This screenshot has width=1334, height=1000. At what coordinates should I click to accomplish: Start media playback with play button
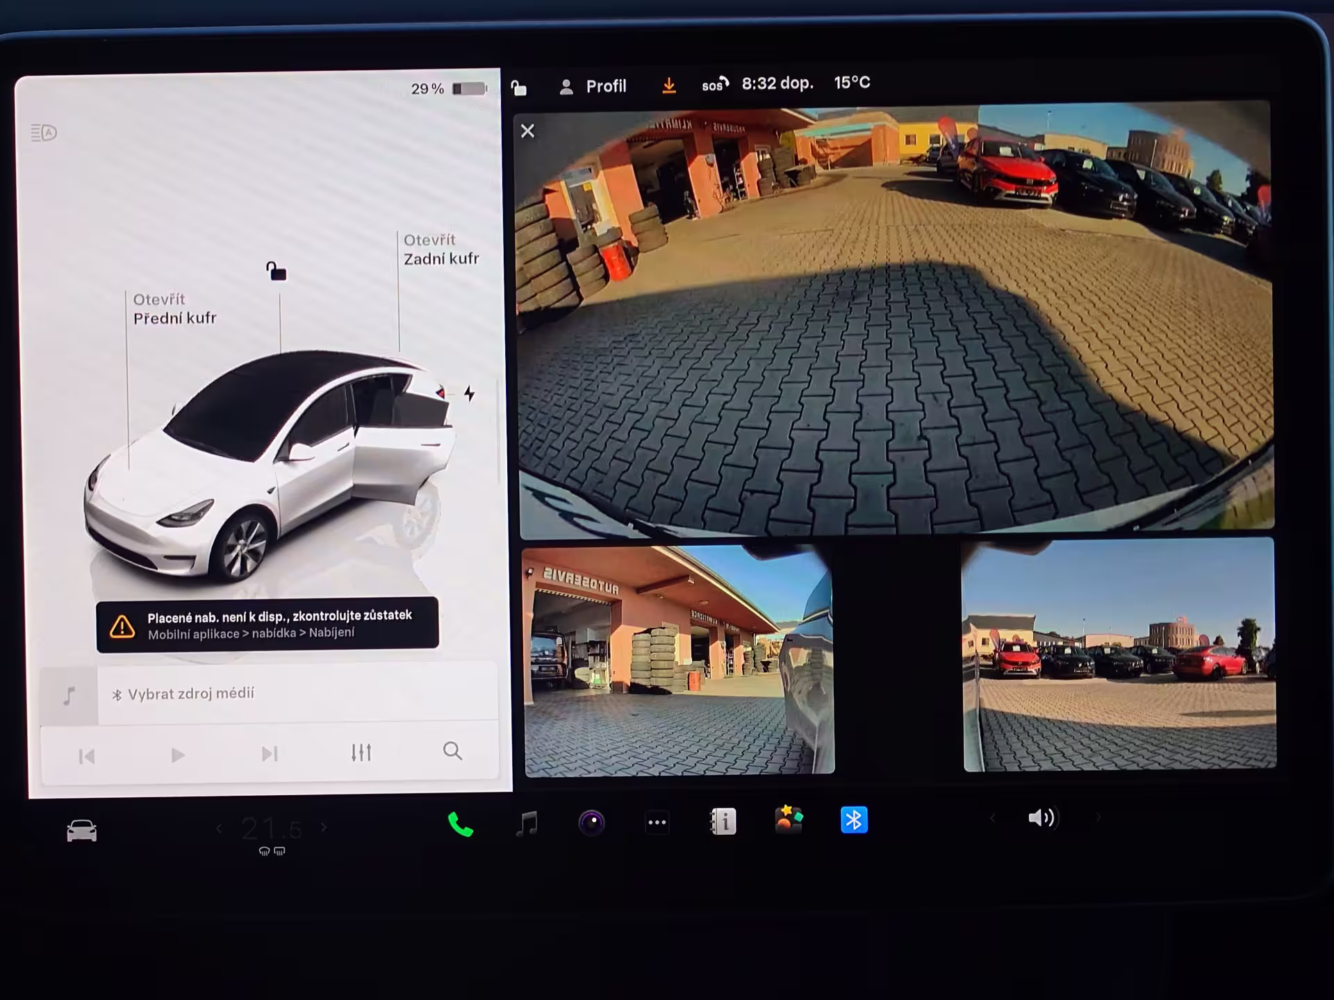point(178,755)
